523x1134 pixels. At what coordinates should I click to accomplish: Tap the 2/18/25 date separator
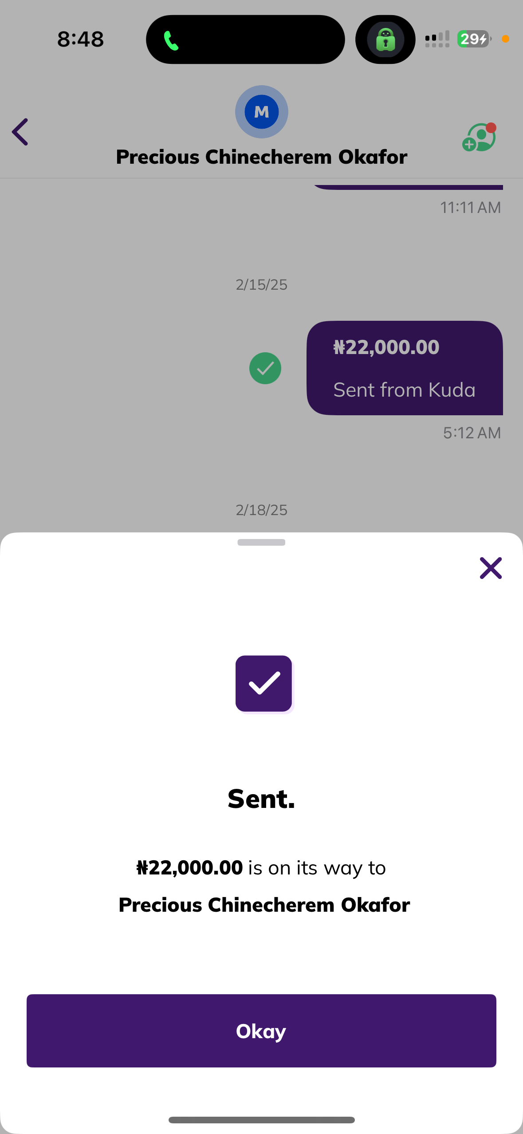(261, 510)
